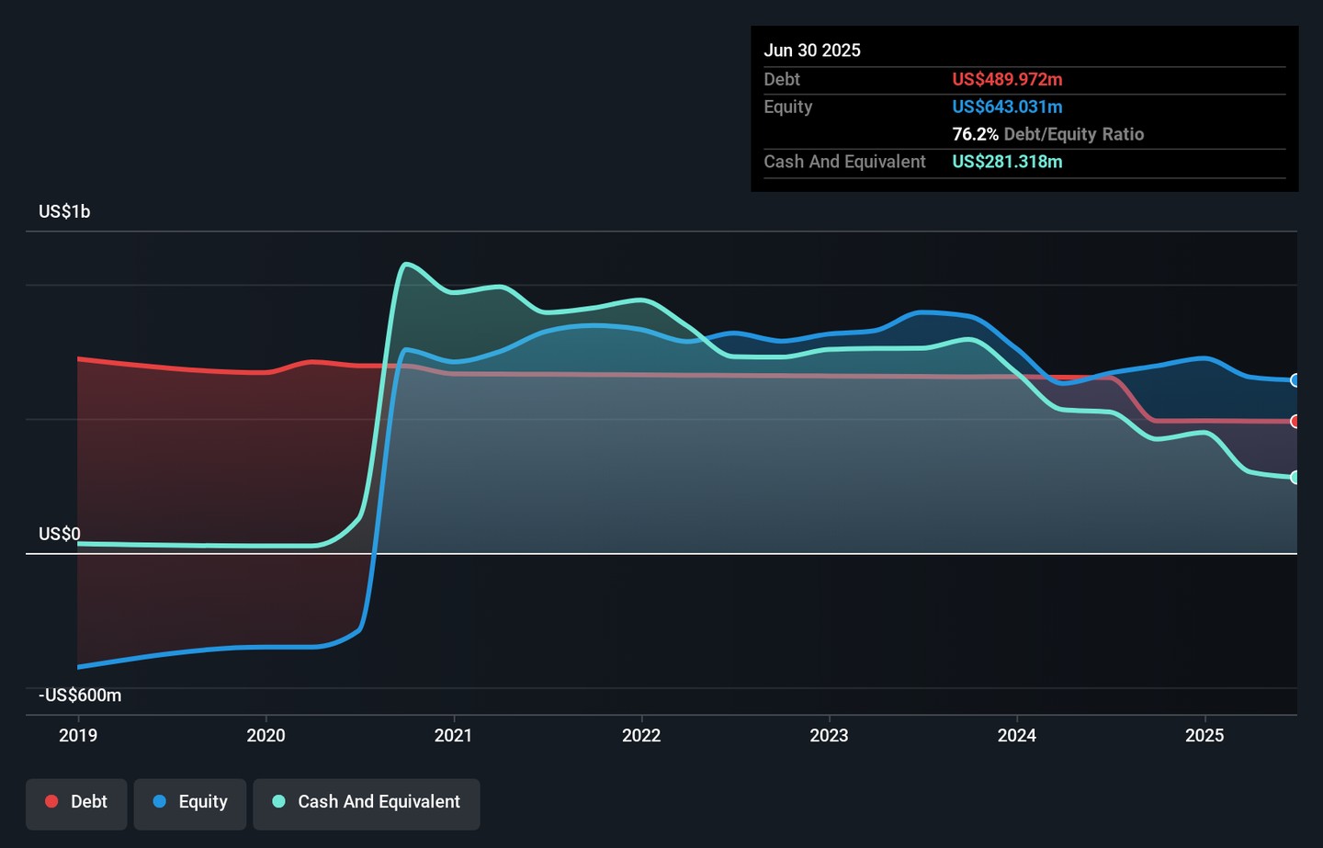Click the US$643.031m equity value
Viewport: 1323px width, 848px height.
1007,107
